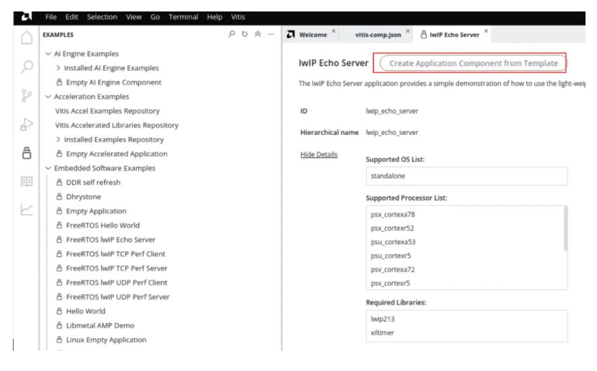Close the lwIP Echo Server tab
The image size is (597, 371).
486,31
